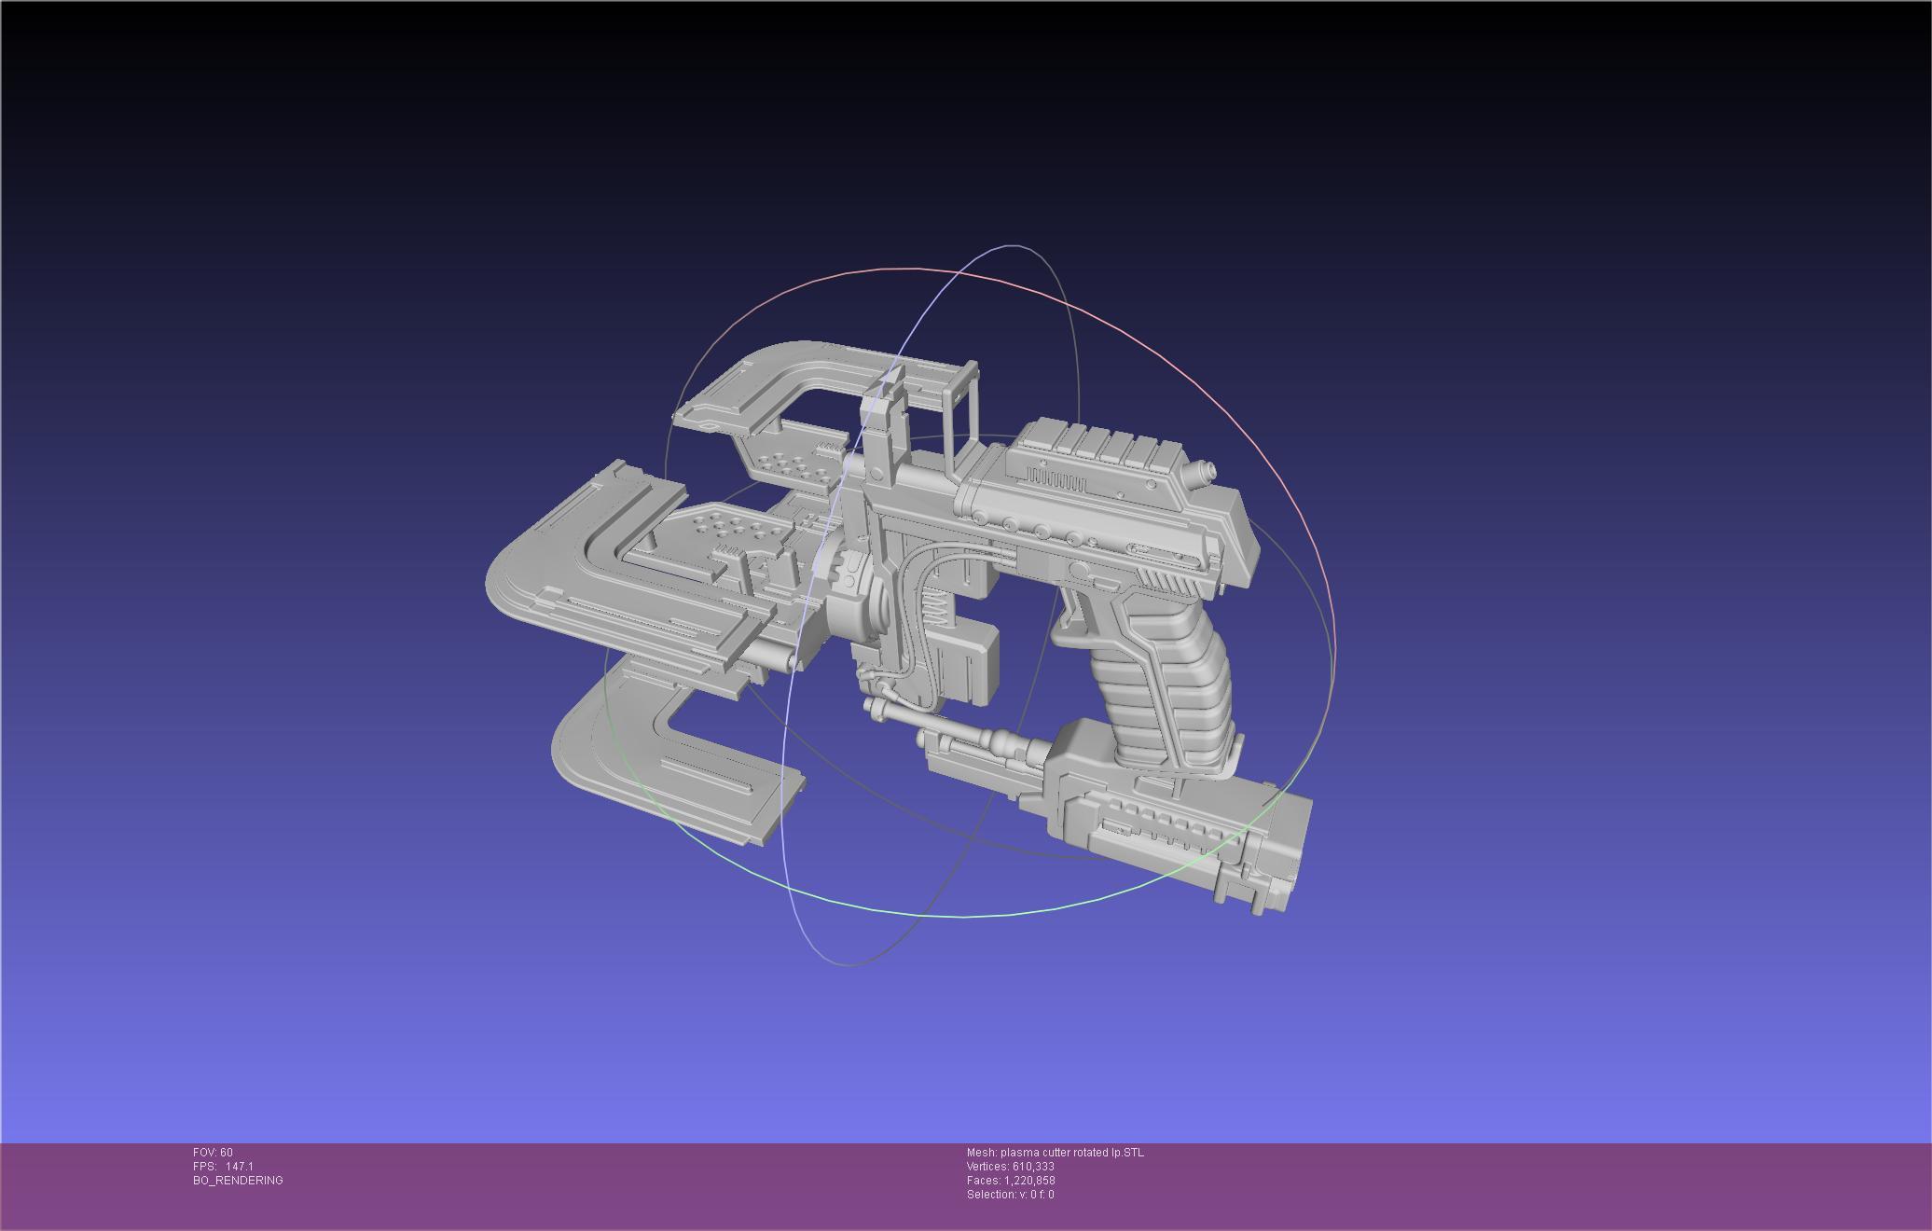Click the Selection: v: 0 f: 0 text
1932x1231 pixels.
(1011, 1195)
